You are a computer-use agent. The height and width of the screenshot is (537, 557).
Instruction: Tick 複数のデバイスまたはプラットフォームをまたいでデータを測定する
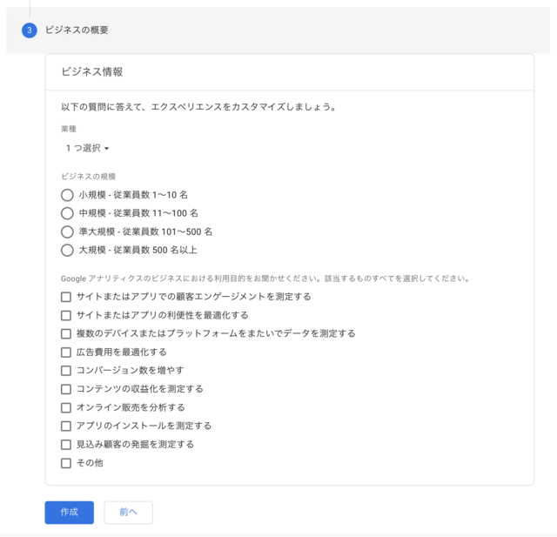pyautogui.click(x=66, y=334)
